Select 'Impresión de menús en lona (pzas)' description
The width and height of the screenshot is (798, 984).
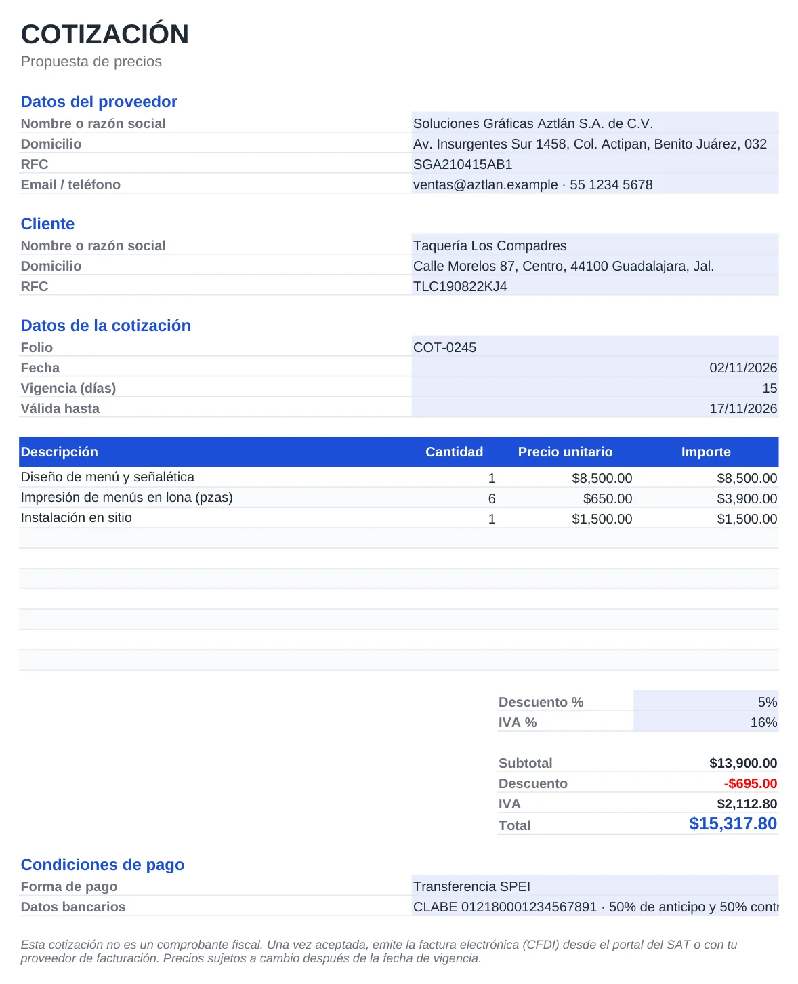(x=127, y=497)
